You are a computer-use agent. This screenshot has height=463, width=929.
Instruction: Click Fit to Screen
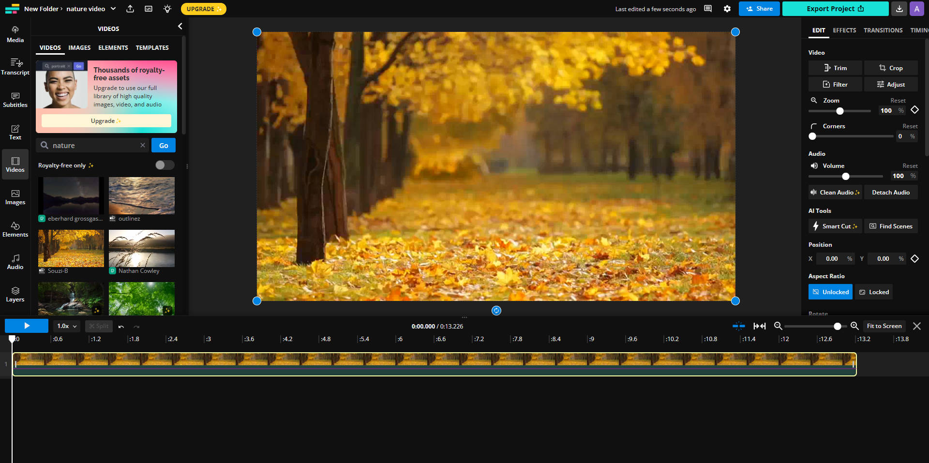[x=884, y=326]
